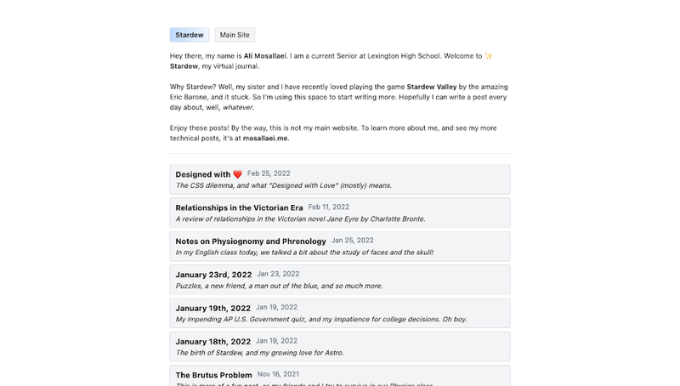Screen dimensions: 680x386
Task: Click the AP U.S. Government quiz description
Action: click(320, 320)
